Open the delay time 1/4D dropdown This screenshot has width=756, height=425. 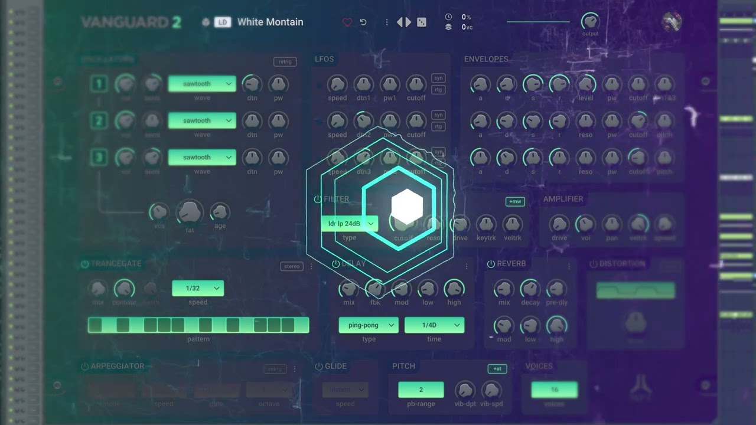coord(434,325)
